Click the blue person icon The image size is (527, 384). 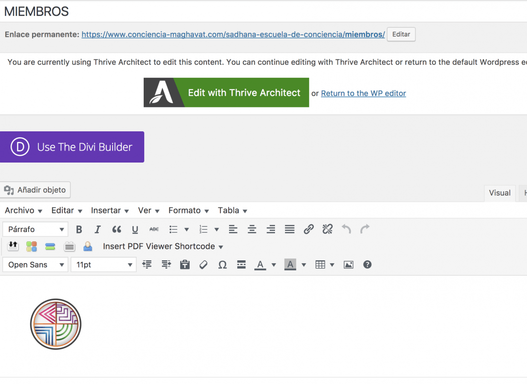[x=88, y=246]
